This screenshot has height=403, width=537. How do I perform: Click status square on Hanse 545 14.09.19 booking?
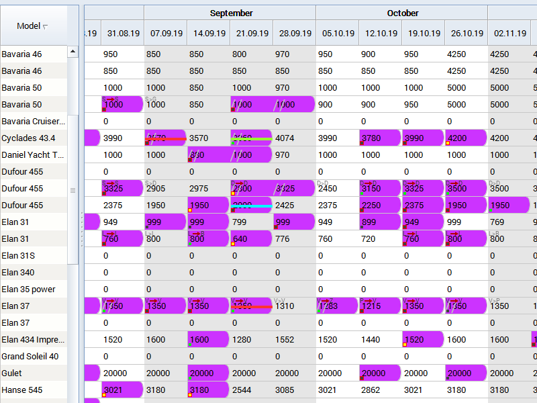(191, 395)
